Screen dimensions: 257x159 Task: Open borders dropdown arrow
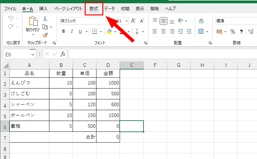[x=101, y=31]
